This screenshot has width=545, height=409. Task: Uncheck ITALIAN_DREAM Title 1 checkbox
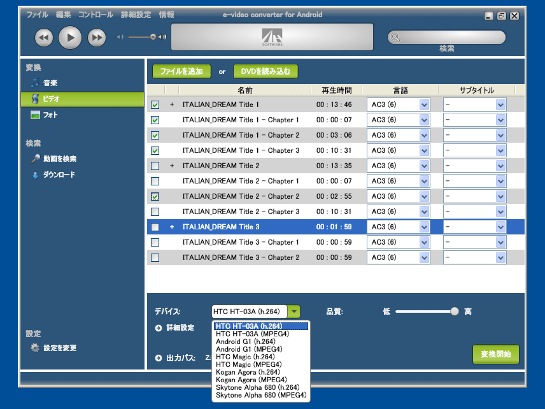point(155,104)
